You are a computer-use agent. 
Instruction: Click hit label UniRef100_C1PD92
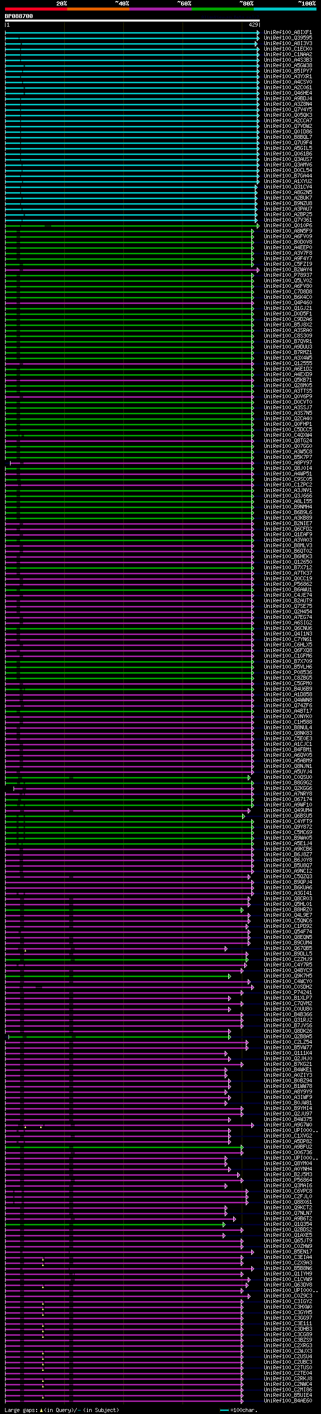click(288, 926)
